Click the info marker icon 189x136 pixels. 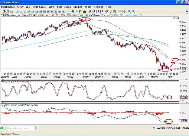coord(77,11)
